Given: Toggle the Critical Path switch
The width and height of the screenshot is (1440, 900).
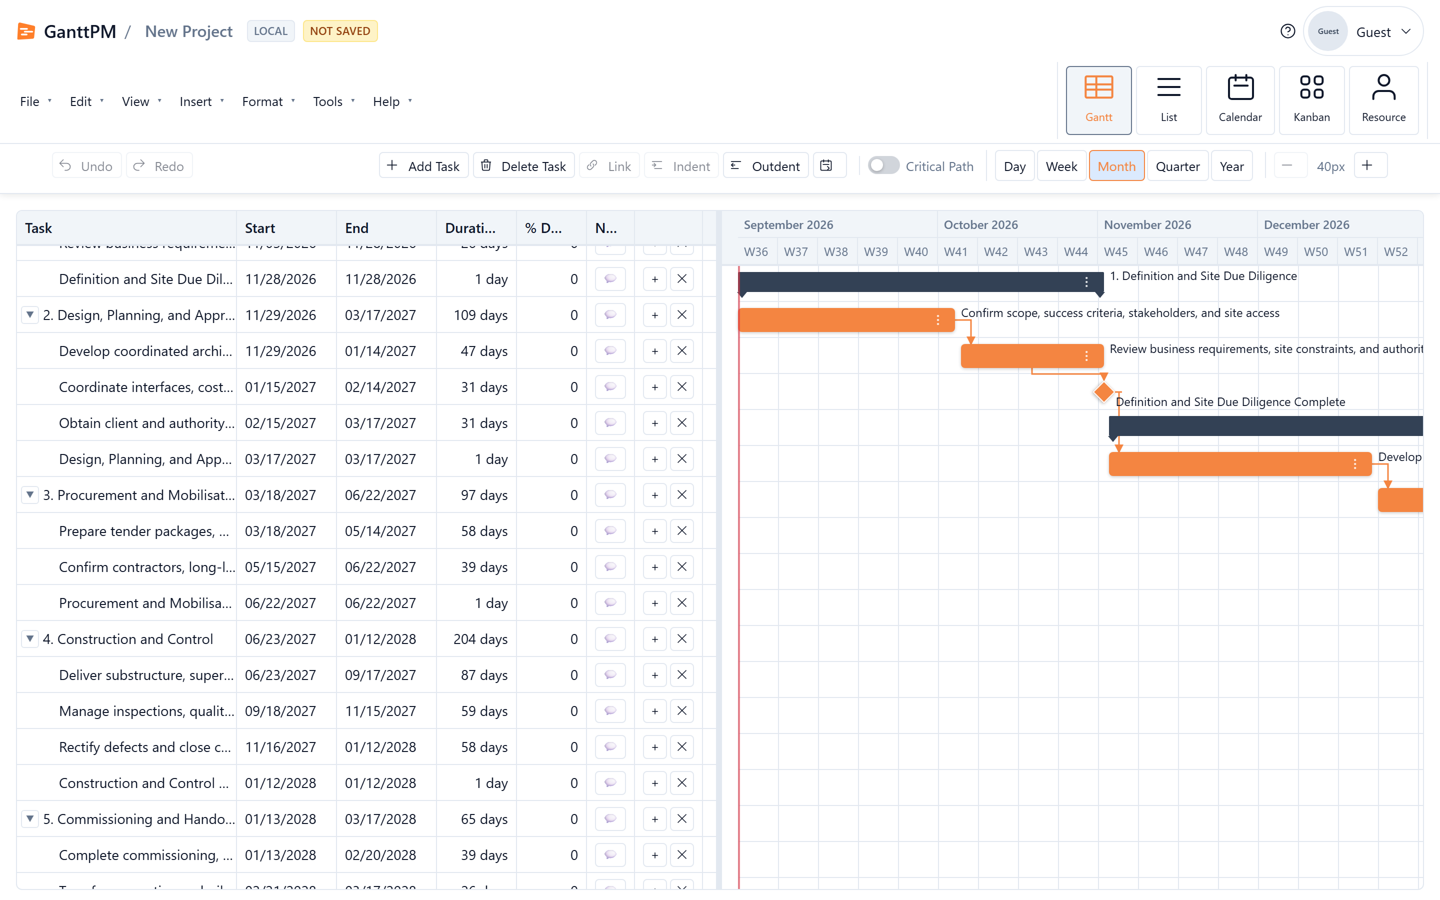Looking at the screenshot, I should pos(883,165).
